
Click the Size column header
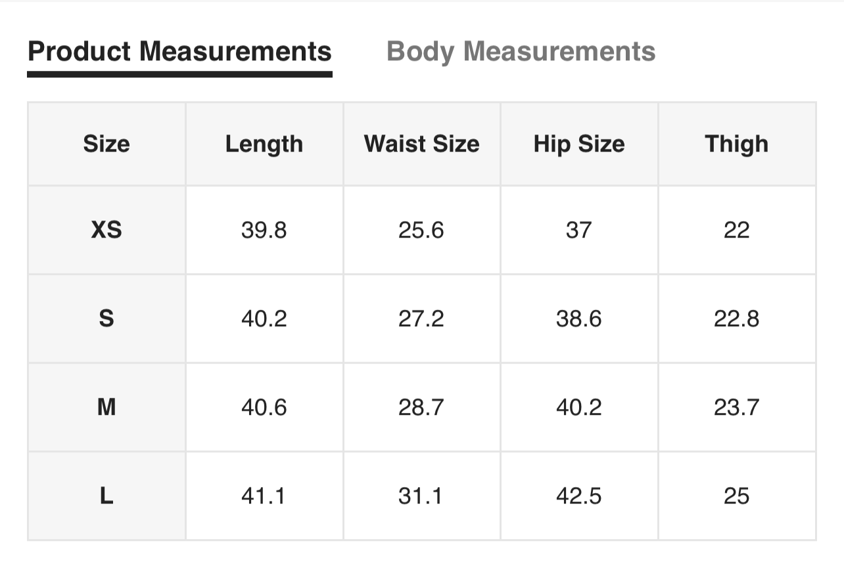click(x=106, y=144)
